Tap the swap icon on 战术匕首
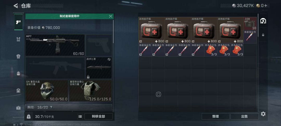 [109, 59]
